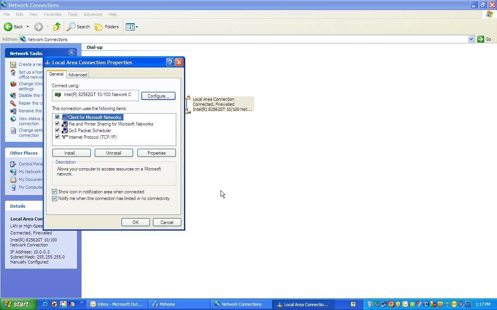497x310 pixels.
Task: Select Internet Protocol (TCP/IP) item
Action: 92,137
